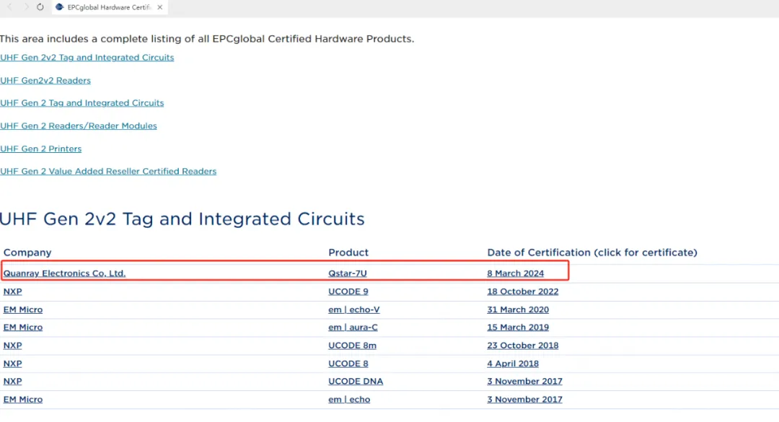View certificate dated 15 March 2019
This screenshot has width=779, height=422.
(518, 328)
